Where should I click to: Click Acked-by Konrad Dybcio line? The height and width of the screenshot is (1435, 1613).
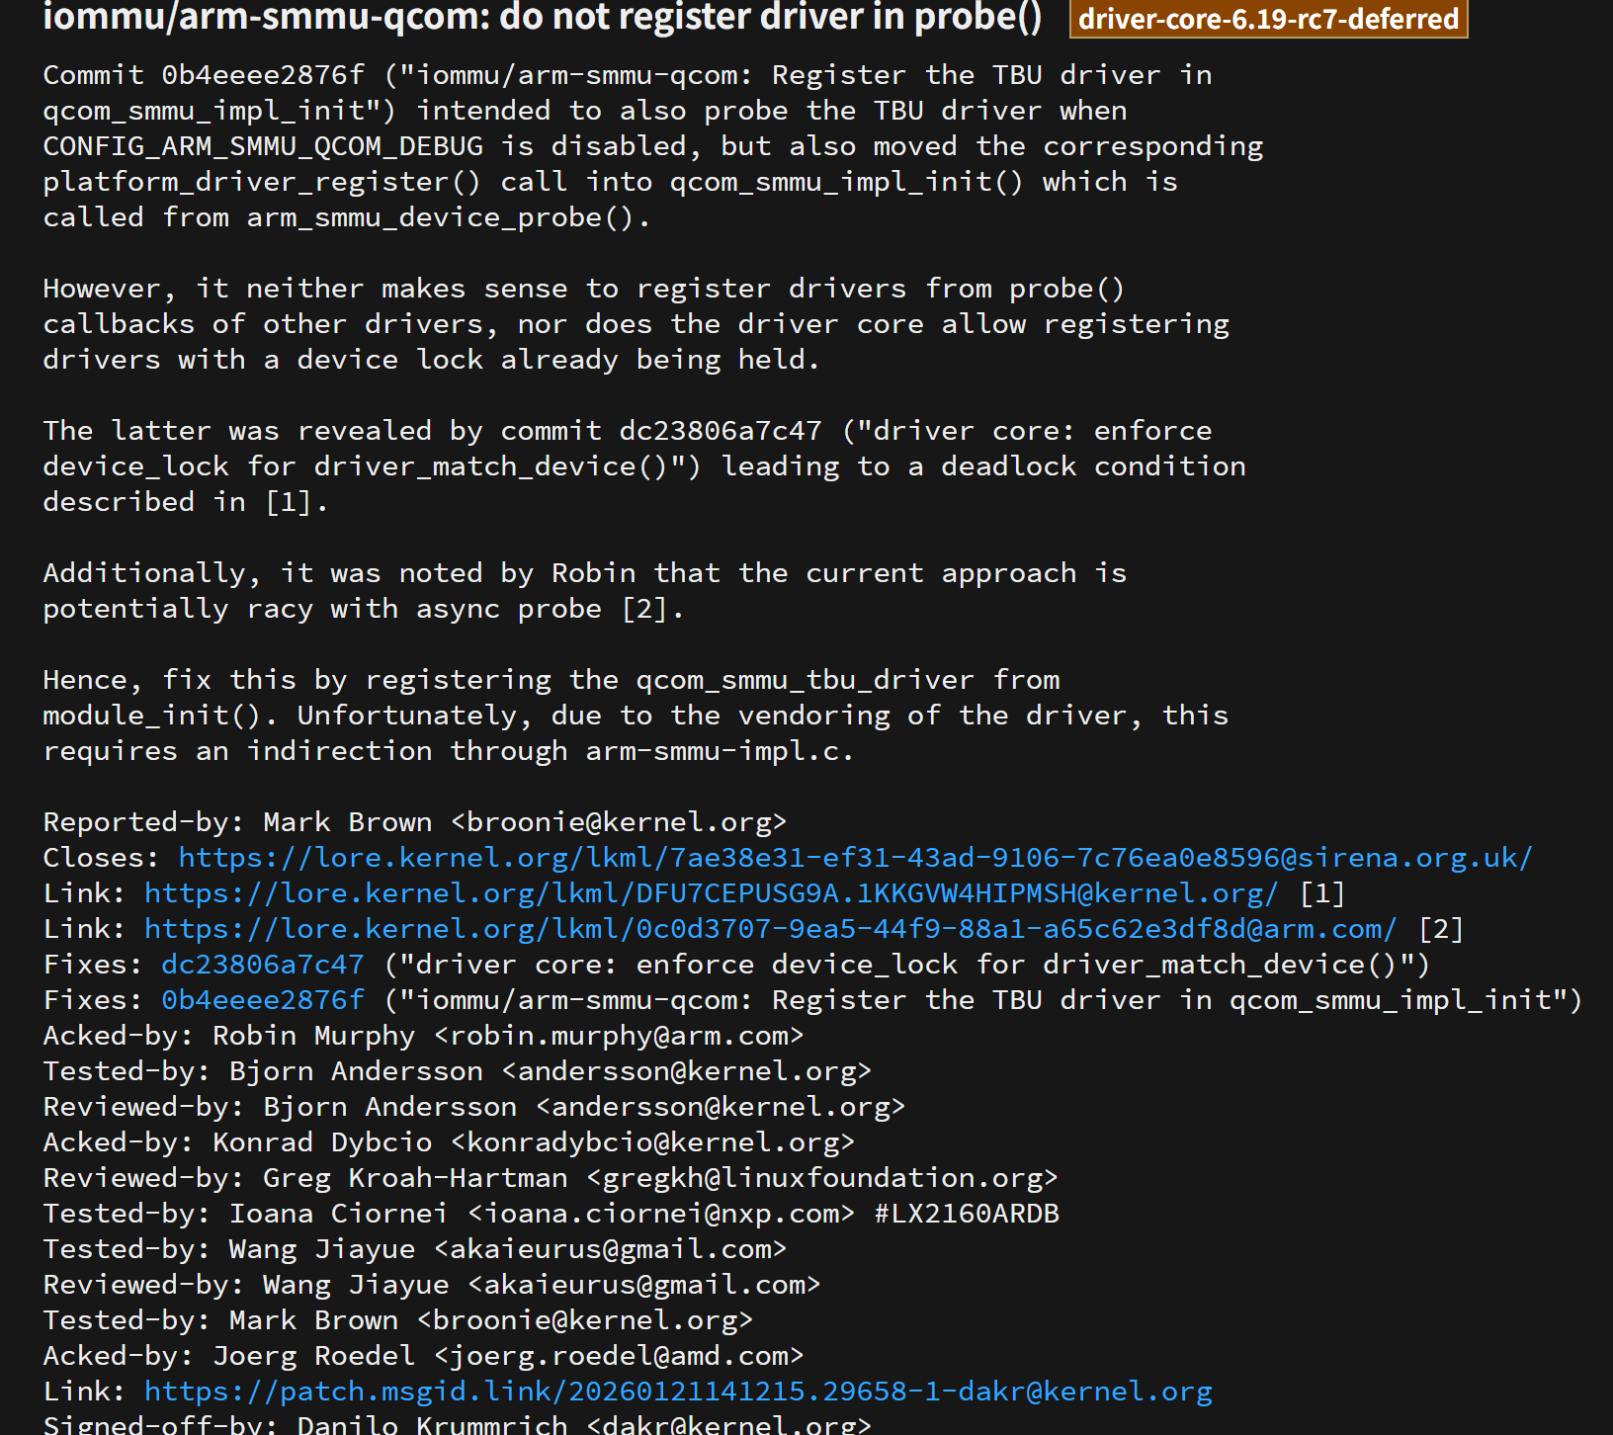pyautogui.click(x=448, y=1142)
